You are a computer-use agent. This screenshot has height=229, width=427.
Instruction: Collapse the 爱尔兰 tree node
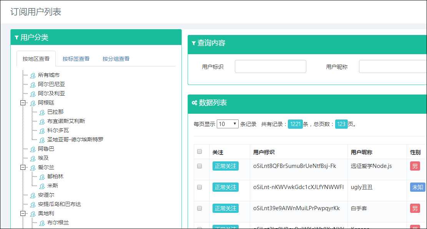pyautogui.click(x=23, y=168)
